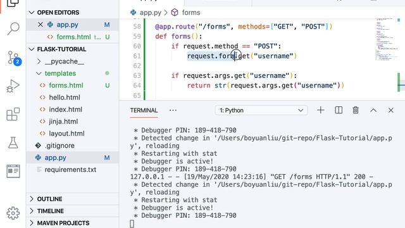Open app.py from Open Editors list
This screenshot has width=405, height=228.
tap(68, 25)
